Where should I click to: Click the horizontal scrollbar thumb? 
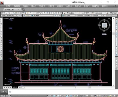pos(90,87)
